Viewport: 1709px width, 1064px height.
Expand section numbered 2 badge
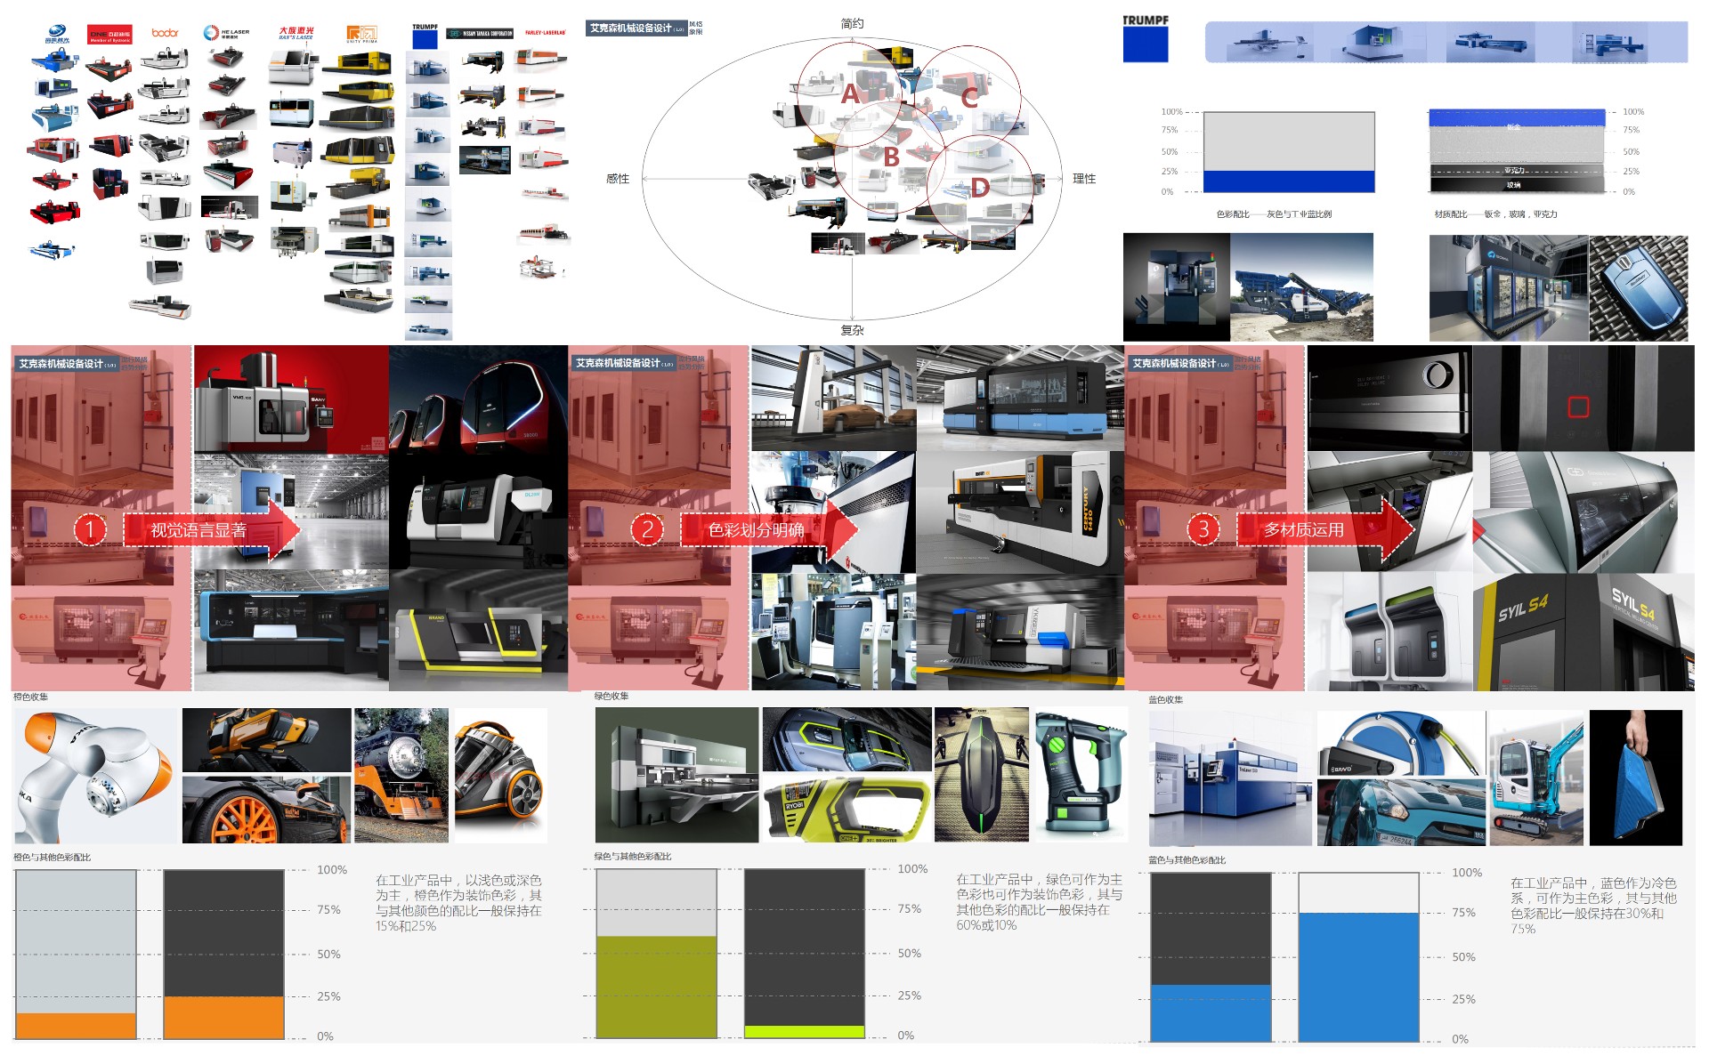[648, 528]
